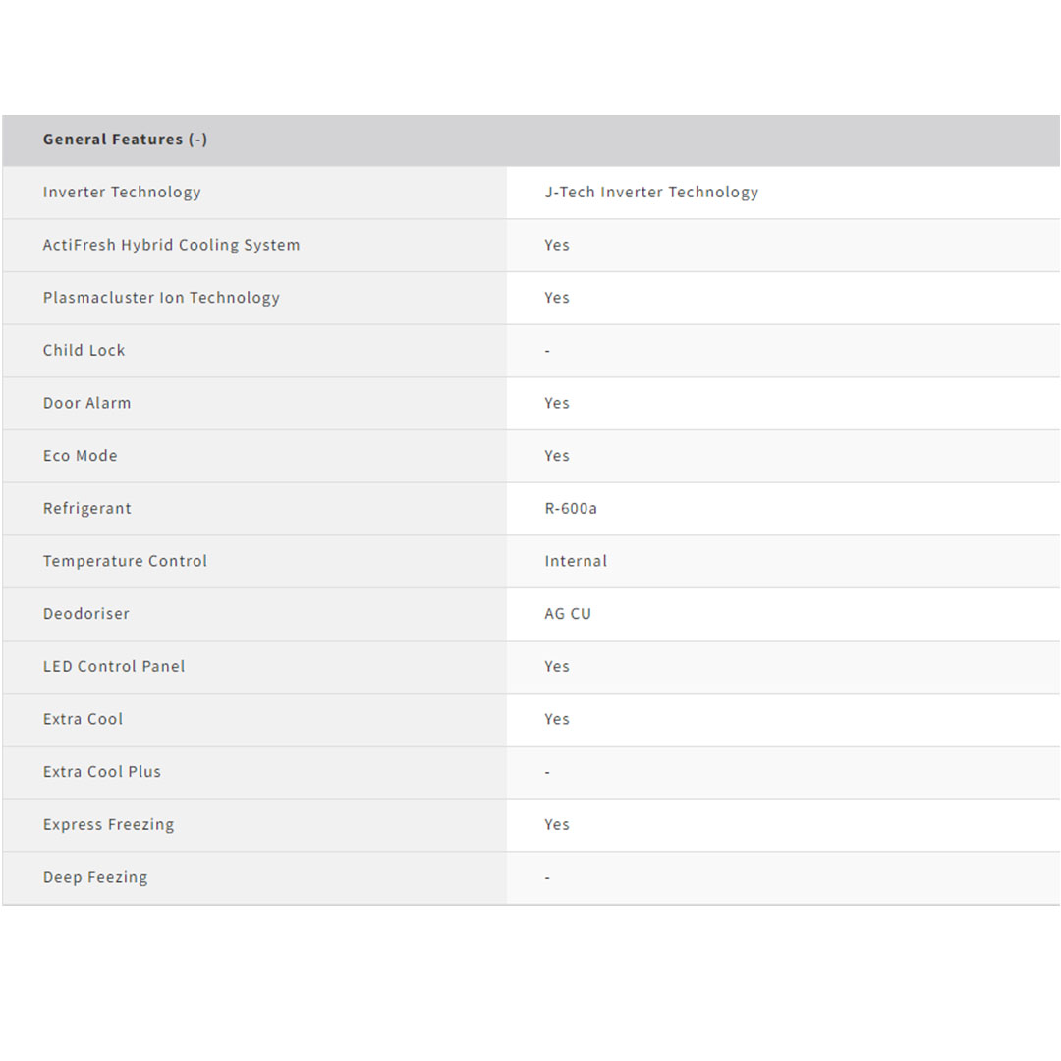
Task: Click the LED Control Panel label
Action: pos(114,666)
